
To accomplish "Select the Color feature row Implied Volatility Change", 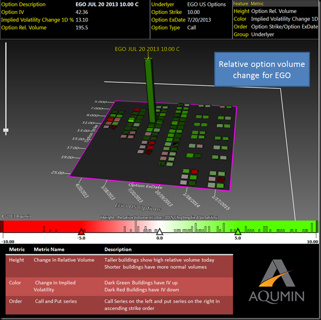I will click(x=275, y=19).
